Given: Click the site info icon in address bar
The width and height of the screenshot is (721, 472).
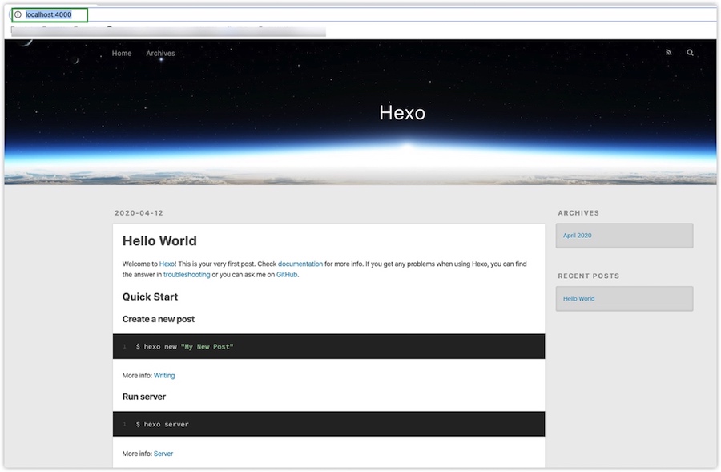Looking at the screenshot, I should click(18, 14).
